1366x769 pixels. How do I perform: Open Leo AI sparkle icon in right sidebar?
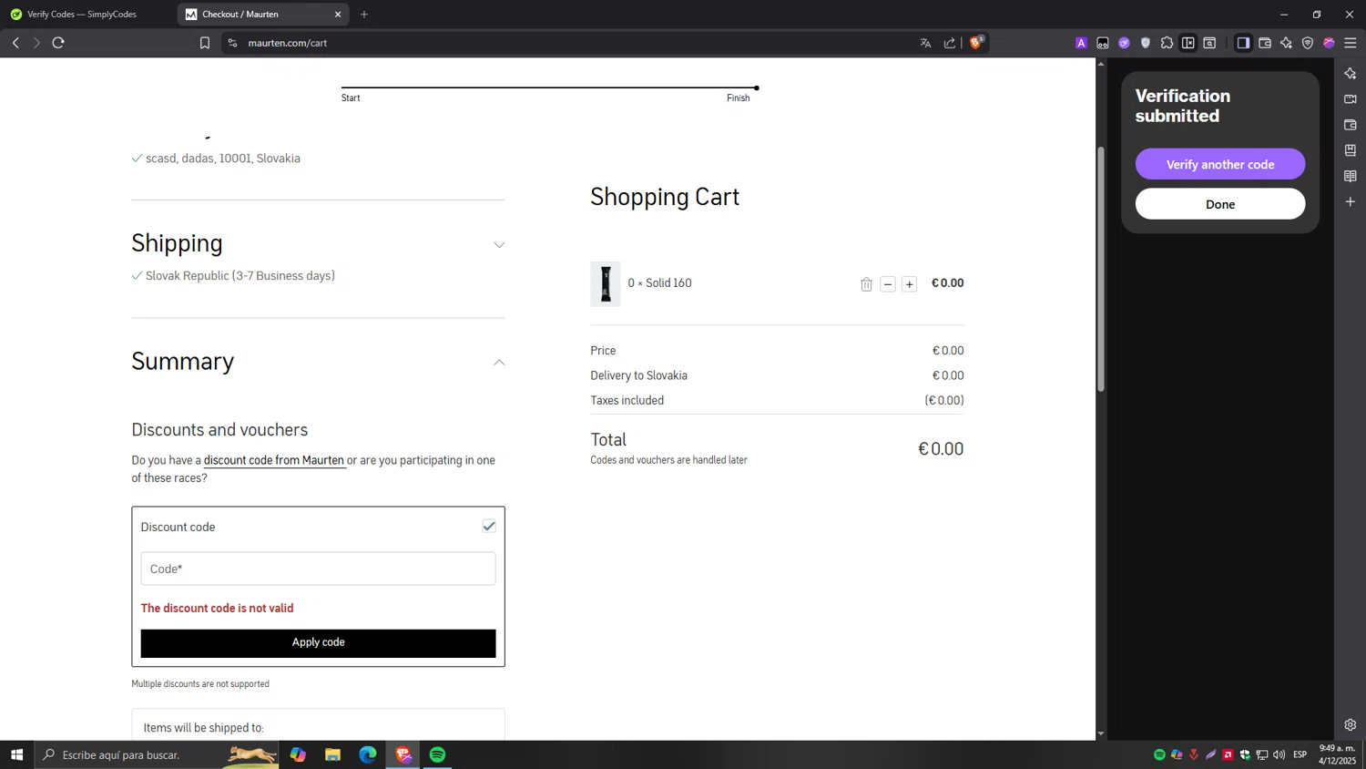1351,73
